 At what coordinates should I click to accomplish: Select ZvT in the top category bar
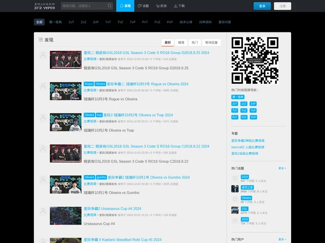click(x=71, y=22)
